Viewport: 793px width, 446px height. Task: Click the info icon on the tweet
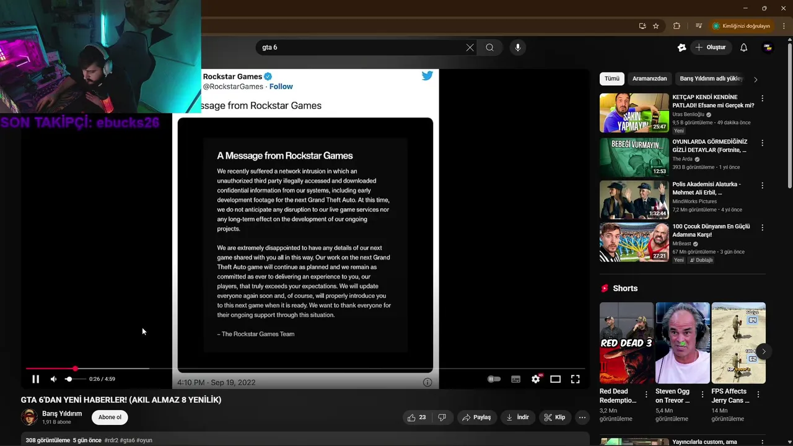pos(427,382)
